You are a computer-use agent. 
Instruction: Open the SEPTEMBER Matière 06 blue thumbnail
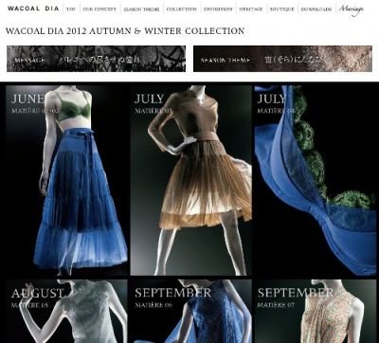click(x=191, y=311)
